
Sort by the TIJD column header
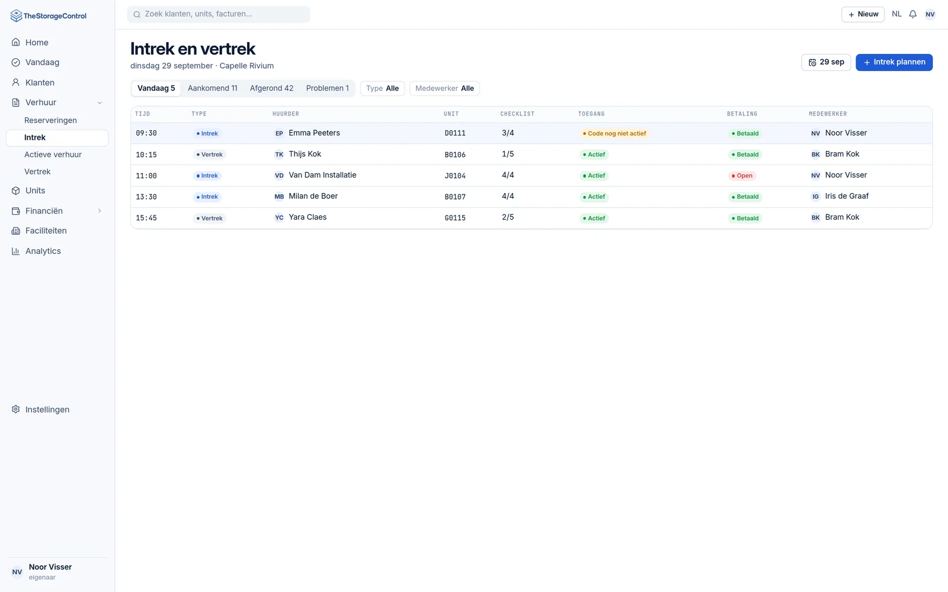tap(142, 114)
